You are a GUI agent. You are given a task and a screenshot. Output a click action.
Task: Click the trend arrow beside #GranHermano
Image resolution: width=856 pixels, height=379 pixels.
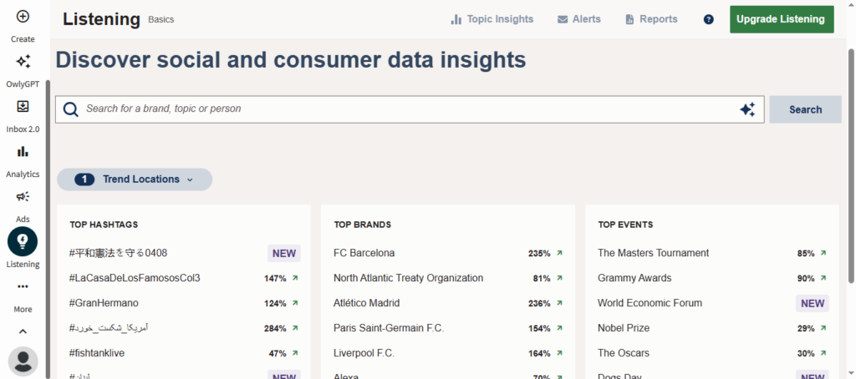tap(295, 303)
